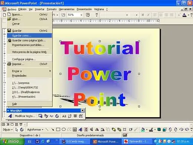This screenshot has height=145, width=193.
Task: Open the font size dropdown arrow
Action: (x=137, y=15)
